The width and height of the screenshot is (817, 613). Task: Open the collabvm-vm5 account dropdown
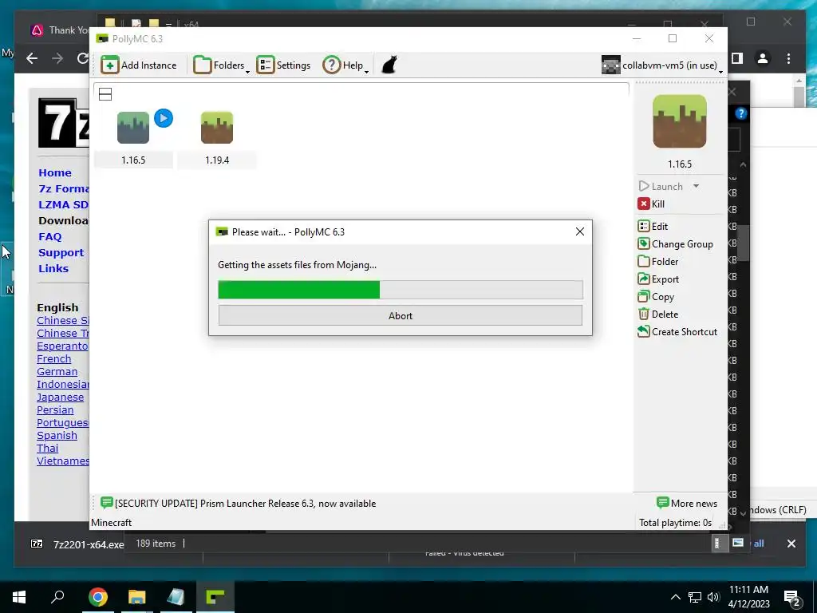tap(662, 65)
